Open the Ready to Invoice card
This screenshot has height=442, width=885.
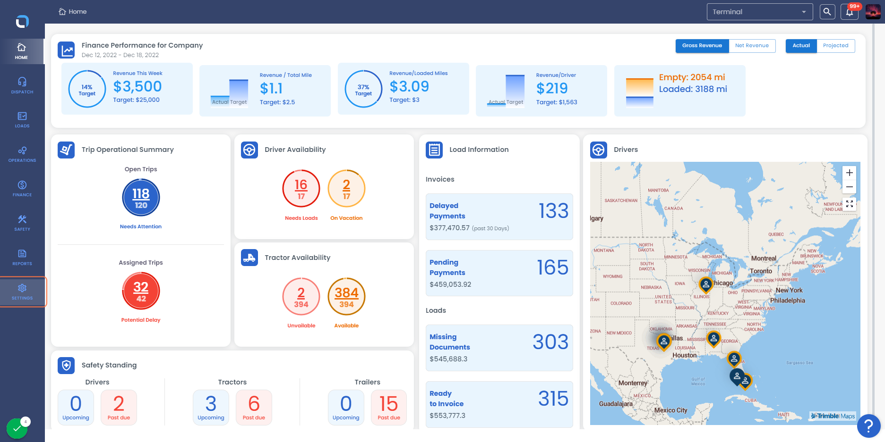pos(499,404)
